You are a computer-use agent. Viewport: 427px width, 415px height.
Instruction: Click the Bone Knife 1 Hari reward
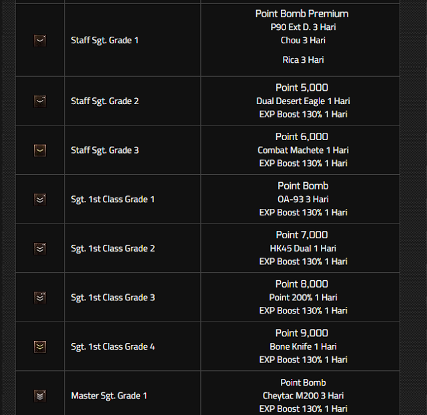point(303,346)
